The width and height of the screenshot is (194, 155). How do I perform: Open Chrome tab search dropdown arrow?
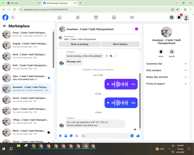pos(3,3)
